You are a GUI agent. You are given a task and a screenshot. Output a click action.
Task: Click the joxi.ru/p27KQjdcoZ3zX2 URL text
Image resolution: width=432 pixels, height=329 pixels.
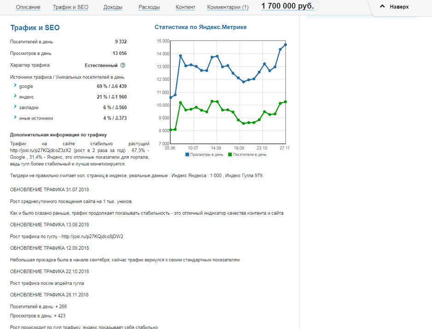(41, 150)
